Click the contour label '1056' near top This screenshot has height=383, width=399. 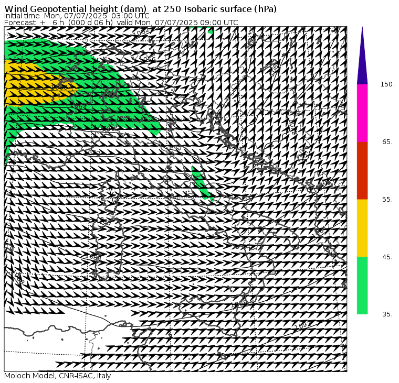(x=148, y=59)
